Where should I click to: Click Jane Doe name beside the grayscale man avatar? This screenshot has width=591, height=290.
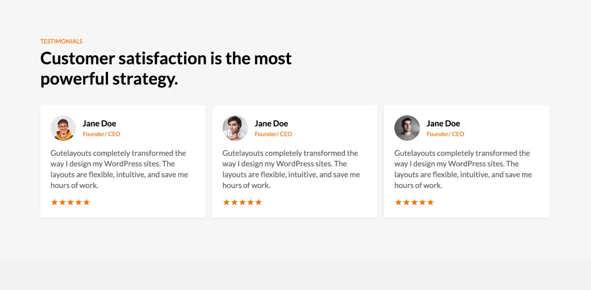[443, 124]
